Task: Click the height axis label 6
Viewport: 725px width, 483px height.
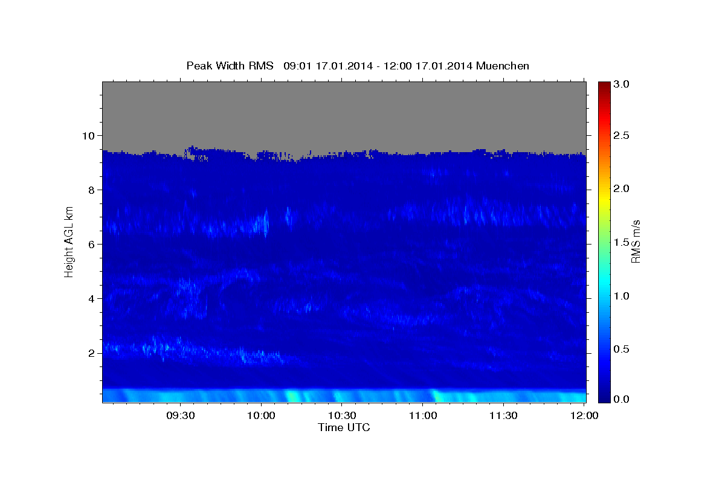Action: (x=92, y=244)
